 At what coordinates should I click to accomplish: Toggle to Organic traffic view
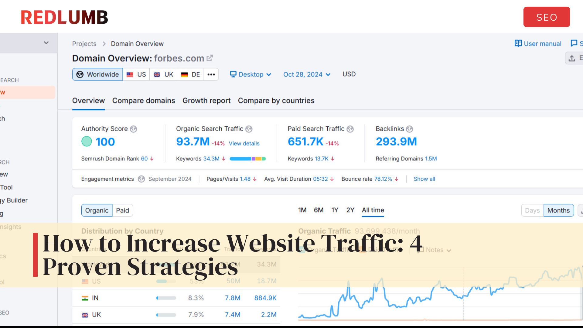[96, 210]
